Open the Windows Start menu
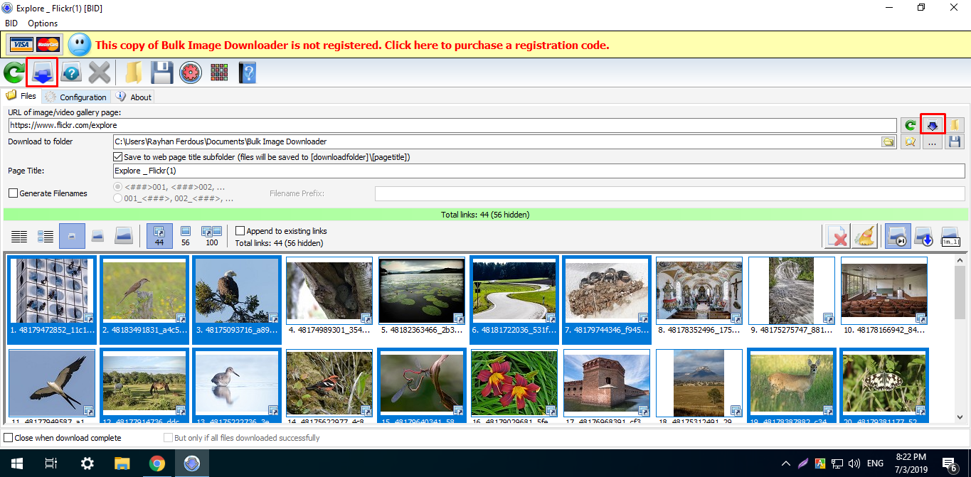Image resolution: width=971 pixels, height=477 pixels. (17, 463)
